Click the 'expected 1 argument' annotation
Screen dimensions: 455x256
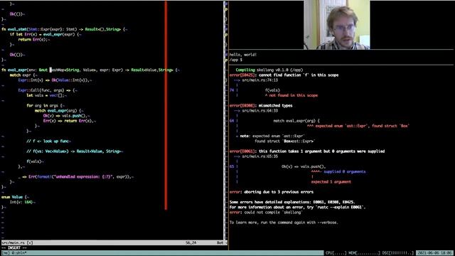tap(331, 182)
